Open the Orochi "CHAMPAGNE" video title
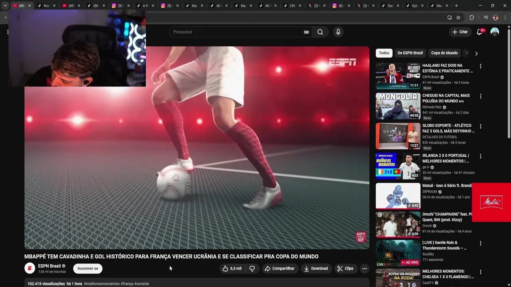 447,217
